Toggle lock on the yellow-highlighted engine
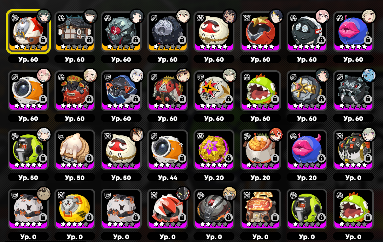 pos(43,40)
